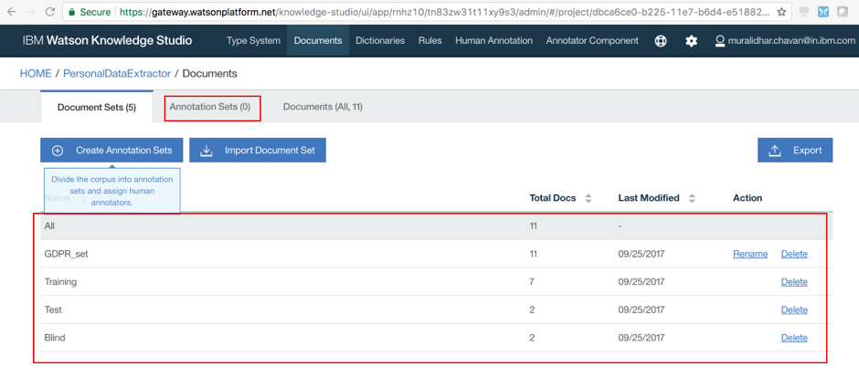Screen dimensions: 859x388
Task: Delete the Test document set
Action: point(794,309)
